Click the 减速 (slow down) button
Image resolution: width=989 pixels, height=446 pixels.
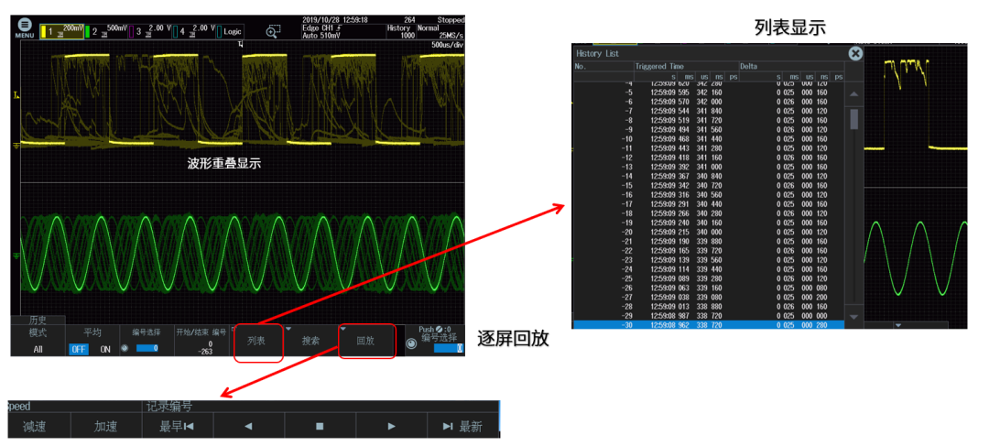[35, 426]
